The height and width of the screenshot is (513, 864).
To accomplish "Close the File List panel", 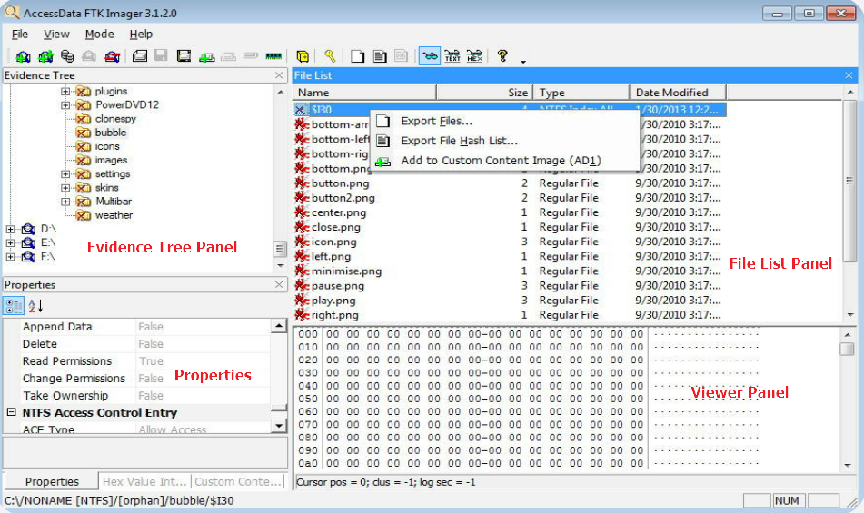I will [849, 75].
